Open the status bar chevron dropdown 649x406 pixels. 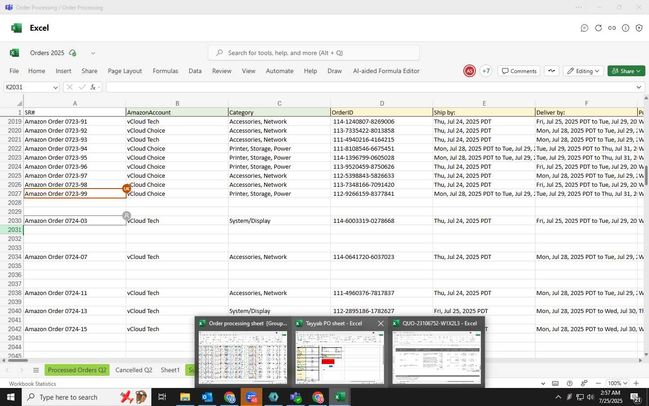pos(543,383)
